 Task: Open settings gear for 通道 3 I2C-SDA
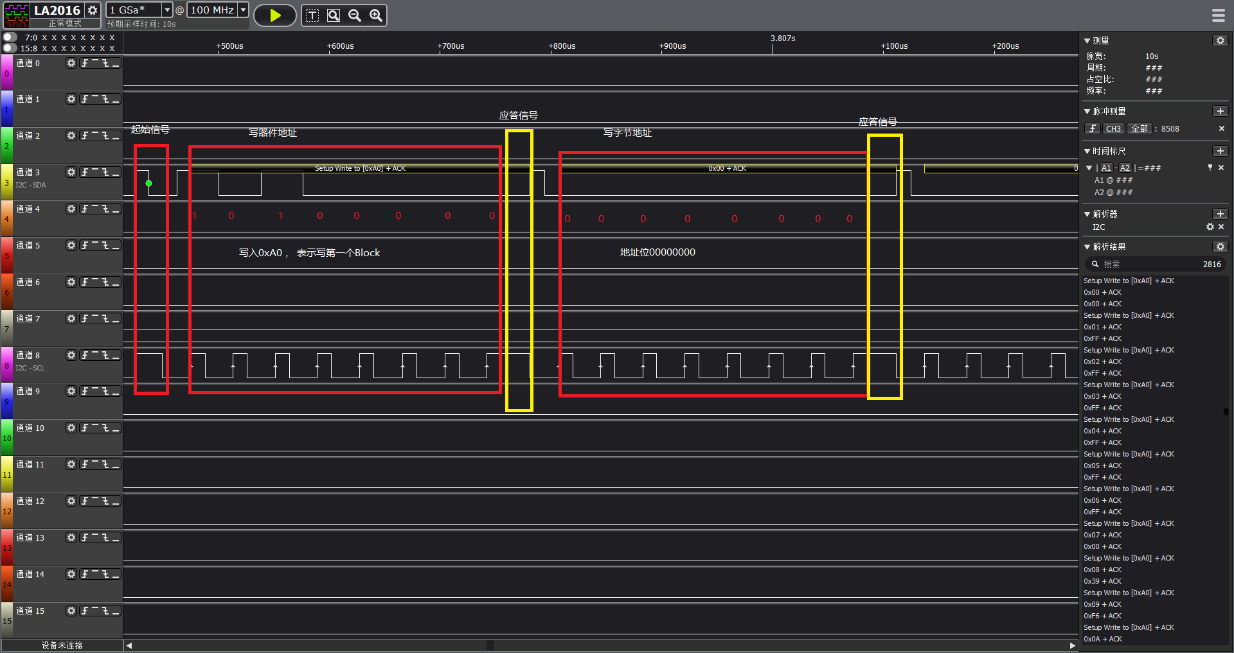[x=71, y=172]
